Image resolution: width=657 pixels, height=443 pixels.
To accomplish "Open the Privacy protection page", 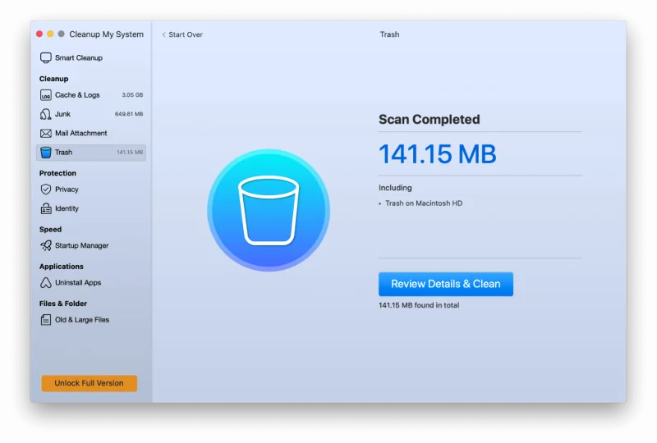I will point(91,190).
